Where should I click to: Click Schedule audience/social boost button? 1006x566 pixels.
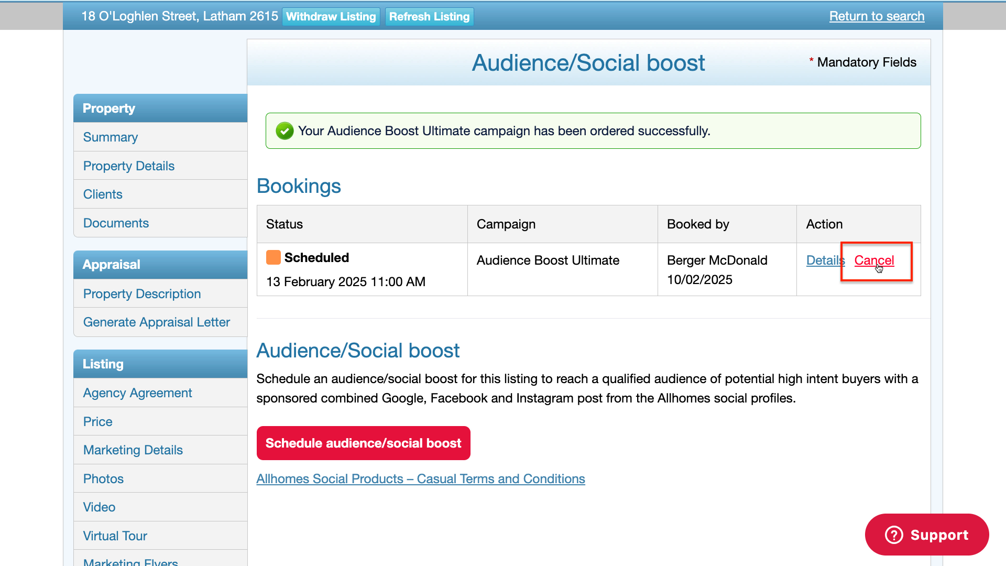[363, 443]
